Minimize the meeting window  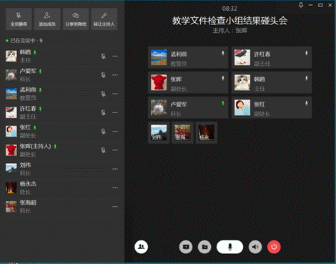pos(310,5)
